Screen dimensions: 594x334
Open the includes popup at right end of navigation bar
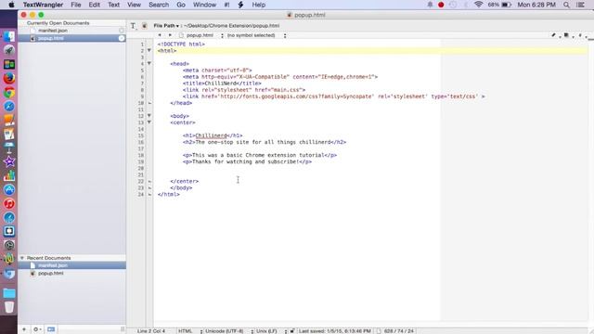click(x=580, y=35)
